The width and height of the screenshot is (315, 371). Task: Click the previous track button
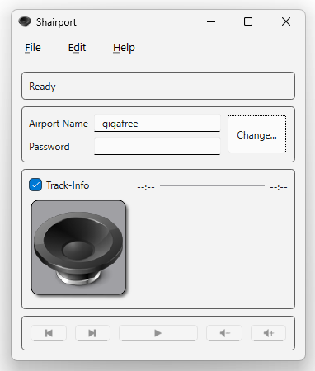coord(49,333)
